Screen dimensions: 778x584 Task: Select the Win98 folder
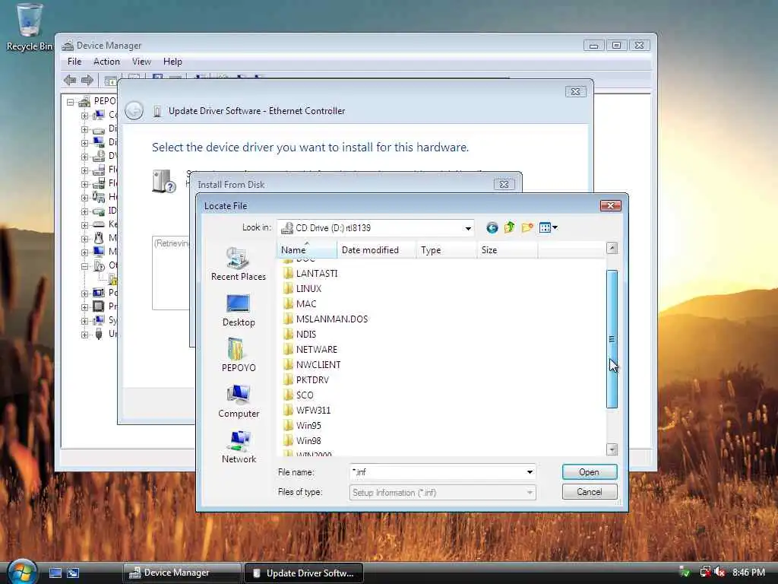tap(302, 441)
